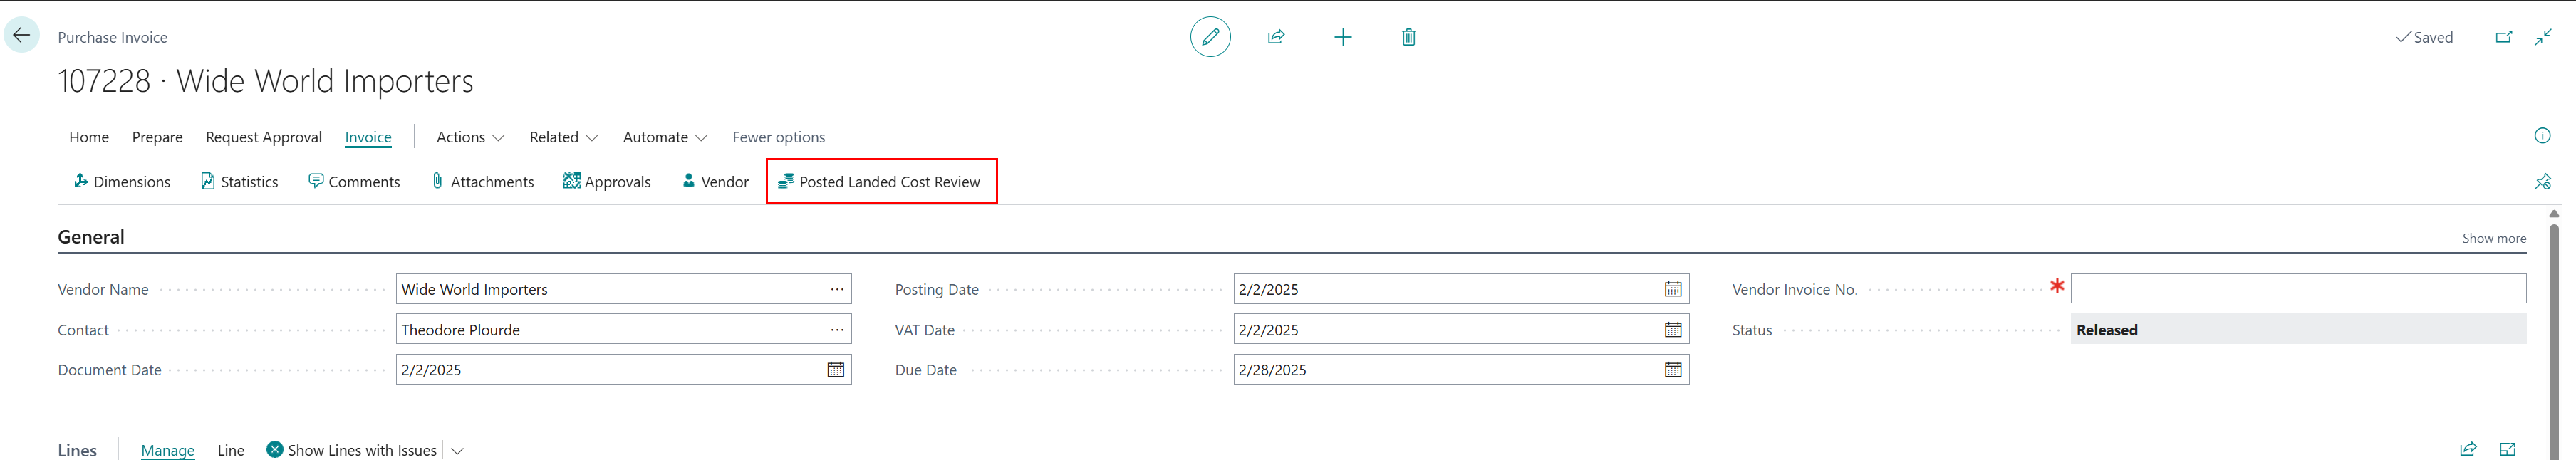Expand the Related dropdown menu
Screen dimensions: 2576x460
tap(563, 137)
